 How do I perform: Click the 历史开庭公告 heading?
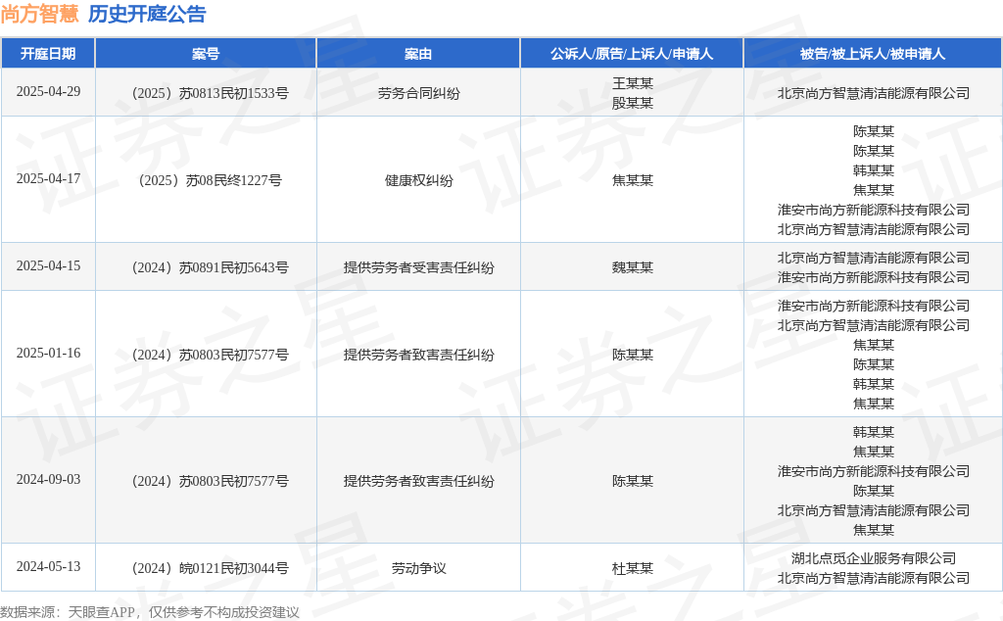[147, 14]
